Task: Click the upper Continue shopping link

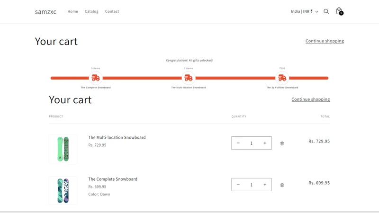Action: [325, 41]
